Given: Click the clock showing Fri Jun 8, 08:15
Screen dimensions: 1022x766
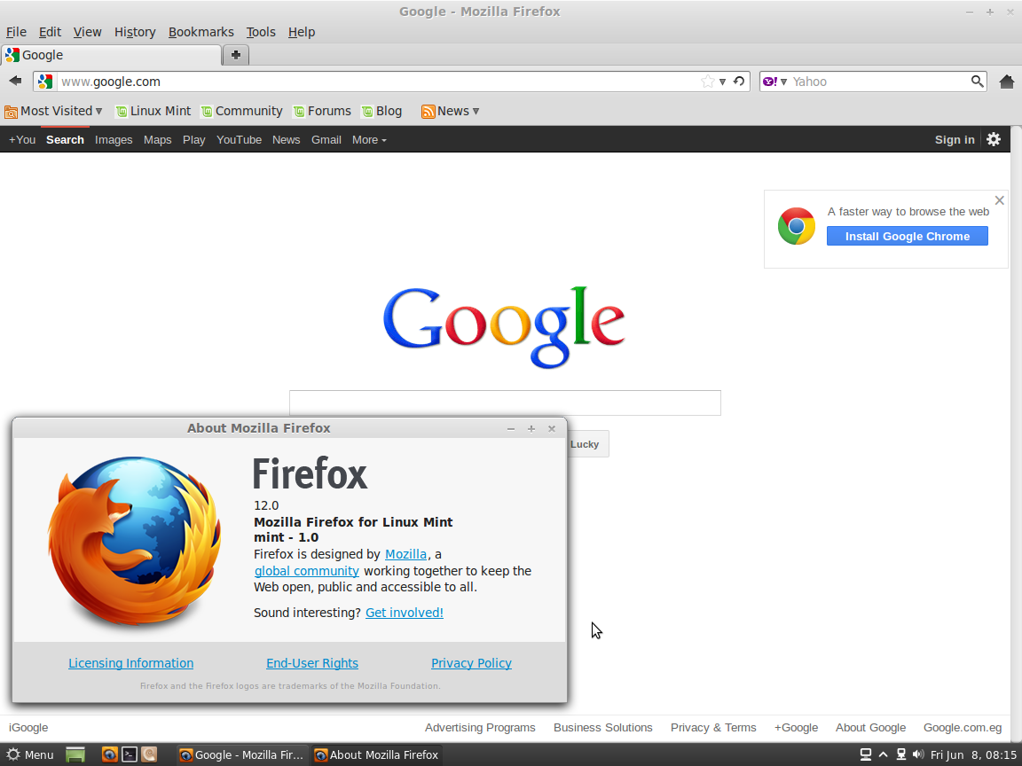Looking at the screenshot, I should tap(973, 755).
